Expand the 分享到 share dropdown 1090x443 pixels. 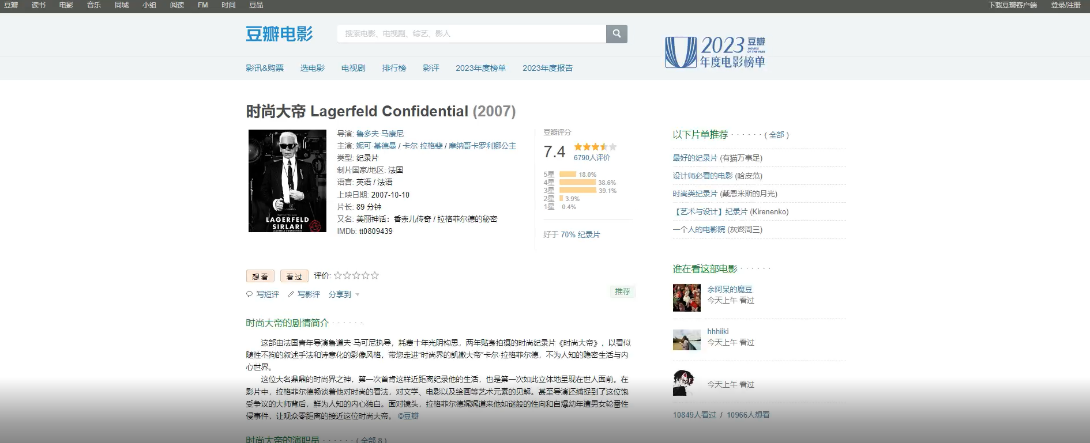(x=344, y=294)
